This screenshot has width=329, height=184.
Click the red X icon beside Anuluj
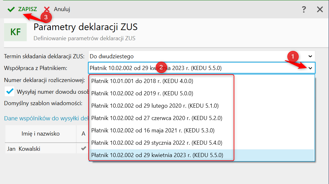[47, 10]
